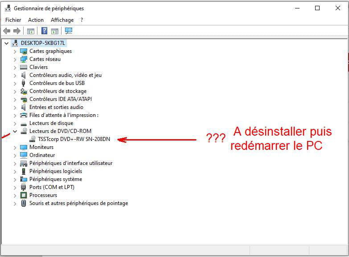The image size is (349, 257).
Task: Click the Lecteurs de DVD/CD-ROM icon
Action: 24,131
